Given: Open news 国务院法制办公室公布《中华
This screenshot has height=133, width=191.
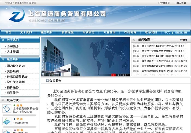Looking at the screenshot, I should pos(157,71).
